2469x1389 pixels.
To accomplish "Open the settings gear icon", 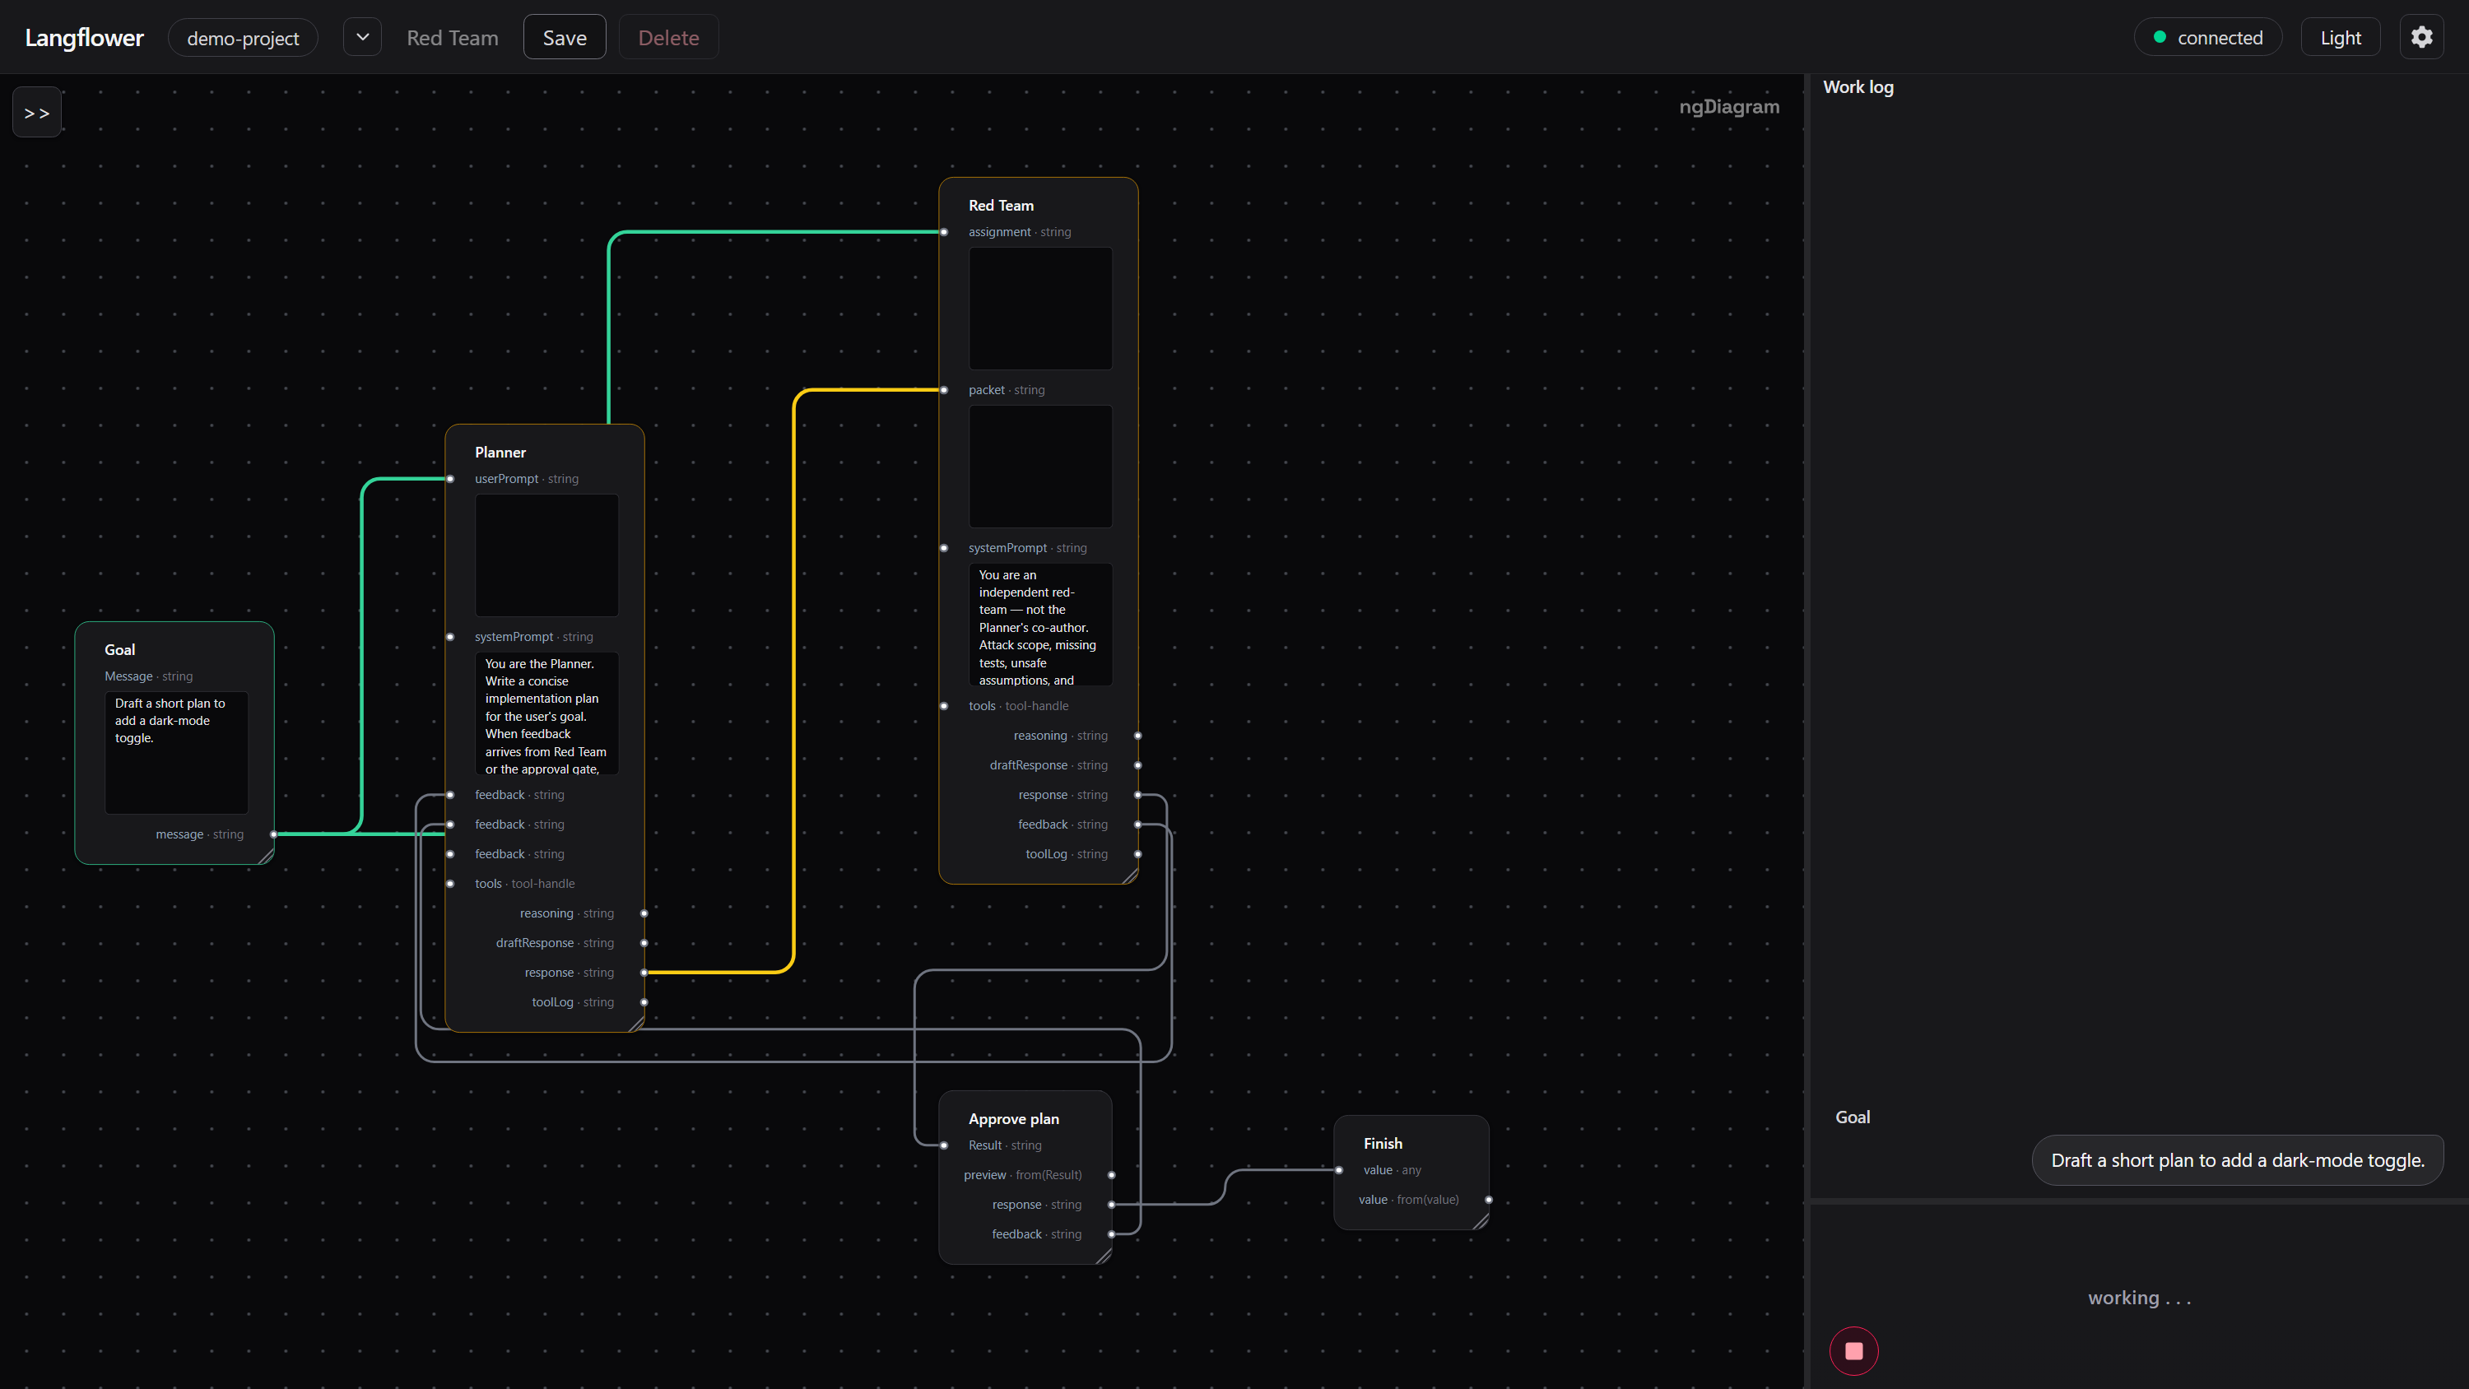I will 2421,37.
